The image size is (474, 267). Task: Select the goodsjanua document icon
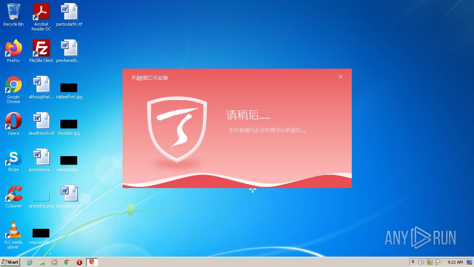tap(41, 160)
